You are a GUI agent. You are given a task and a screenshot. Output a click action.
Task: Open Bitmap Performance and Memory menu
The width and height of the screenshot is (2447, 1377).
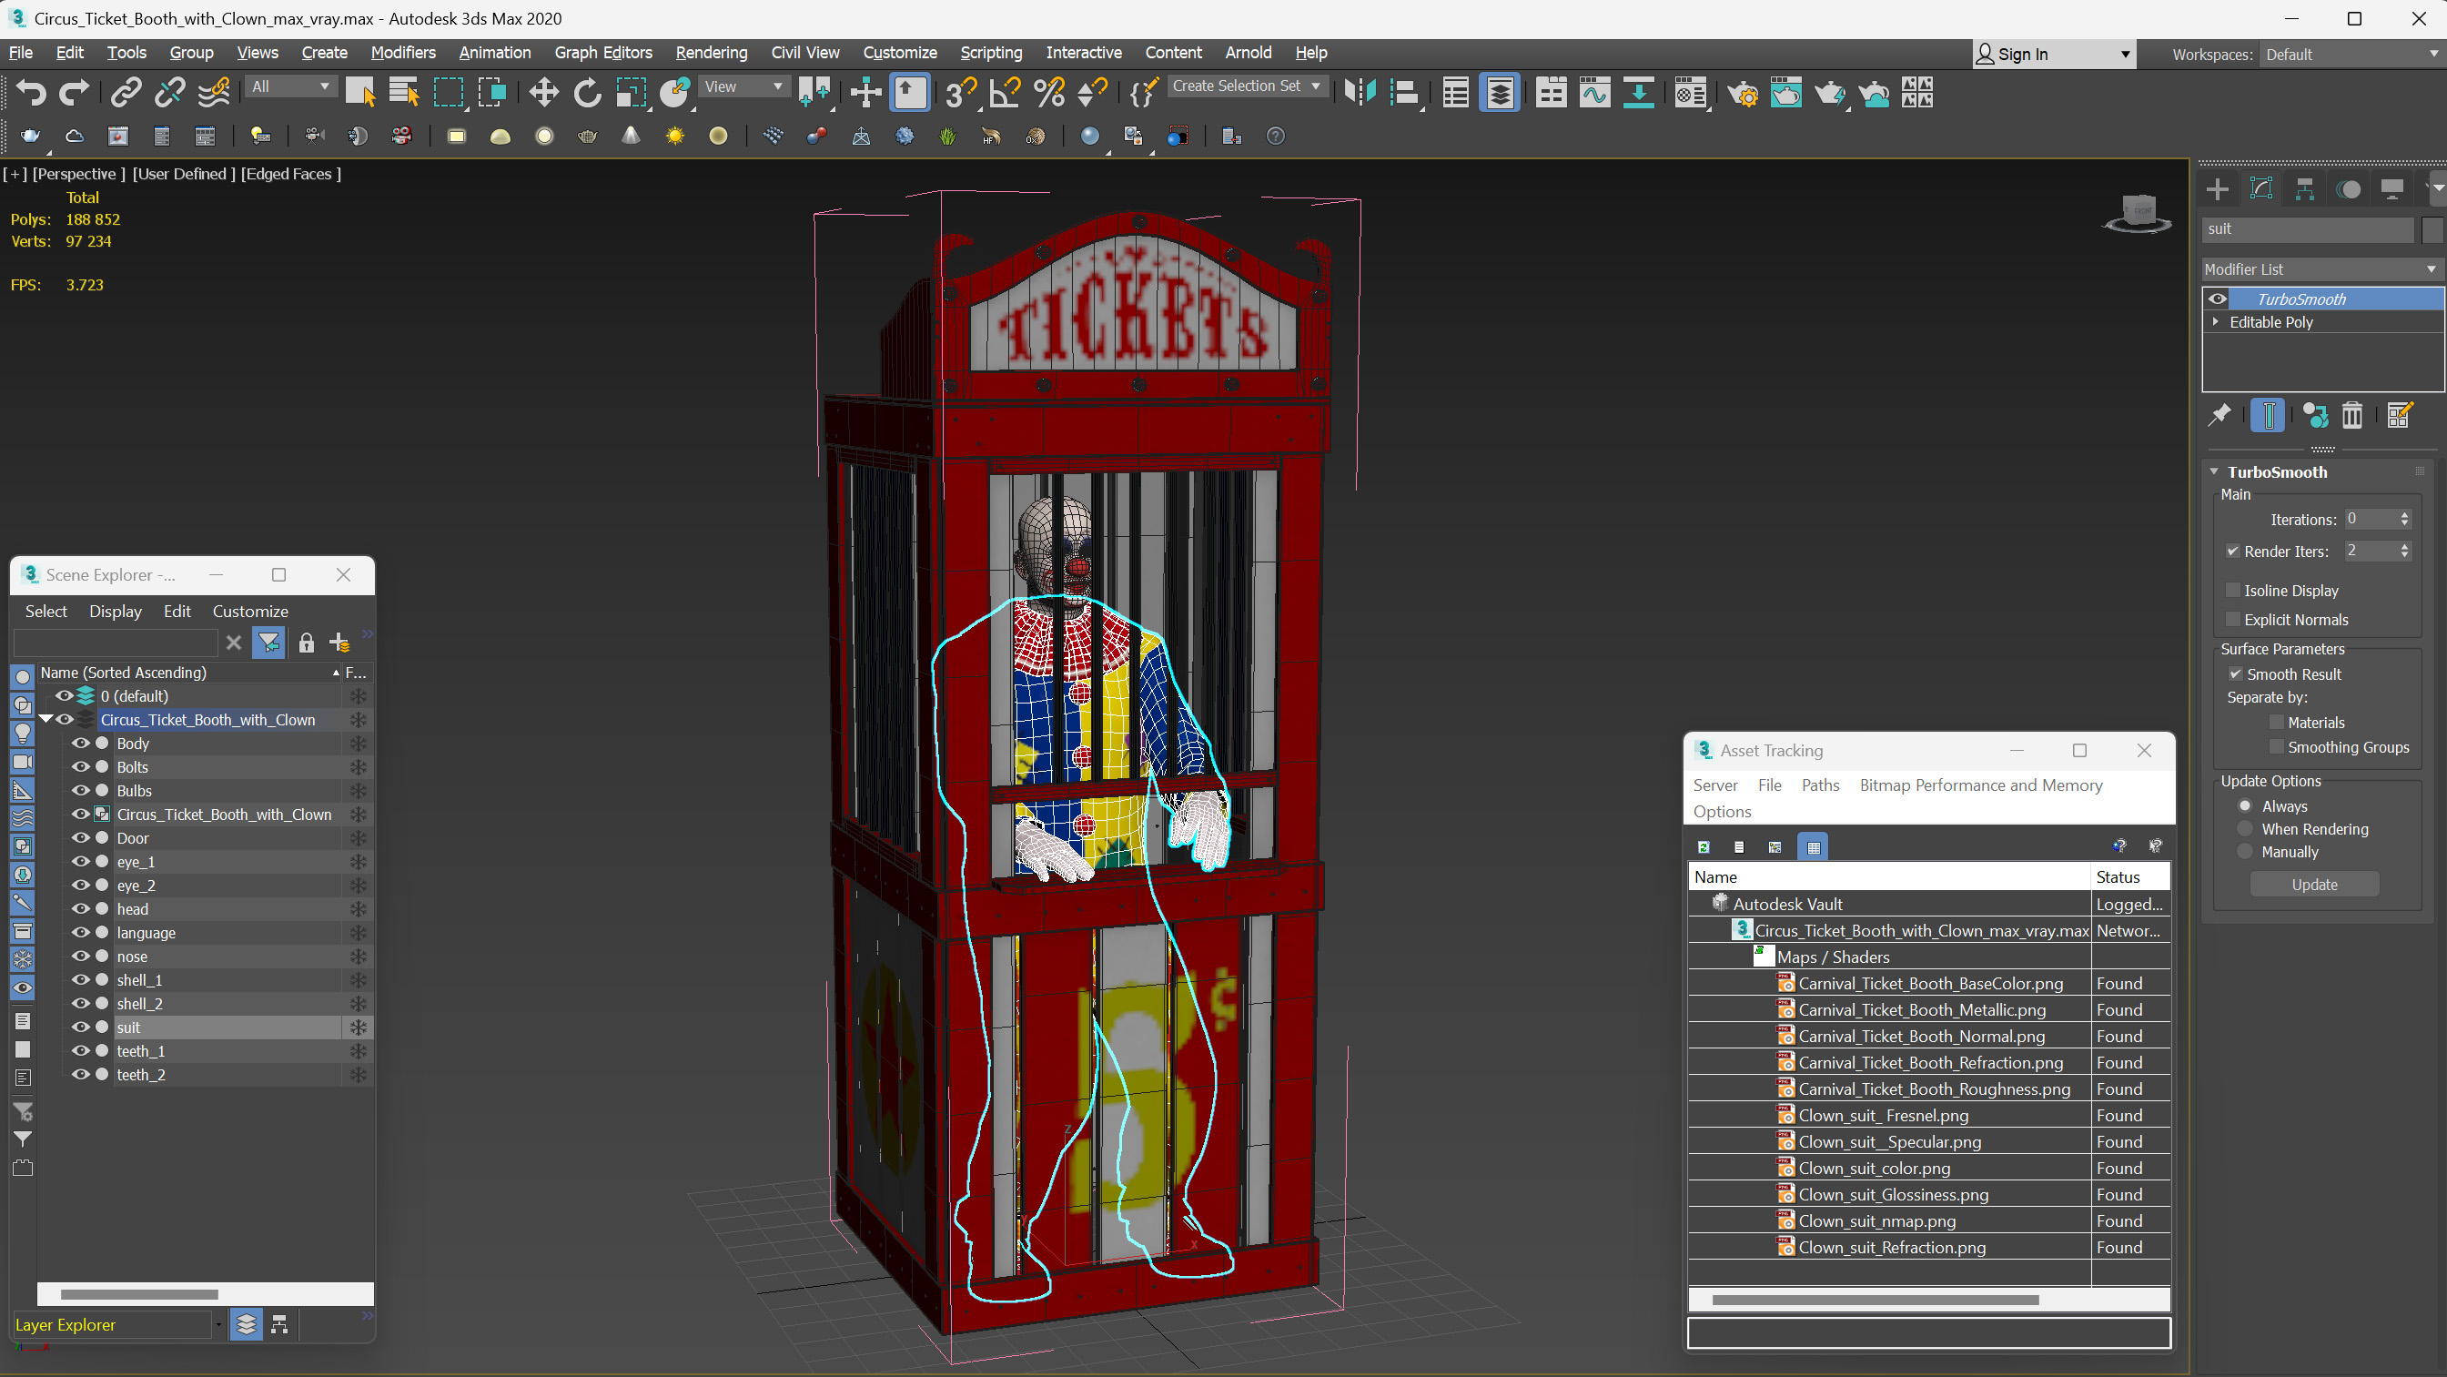[1979, 785]
